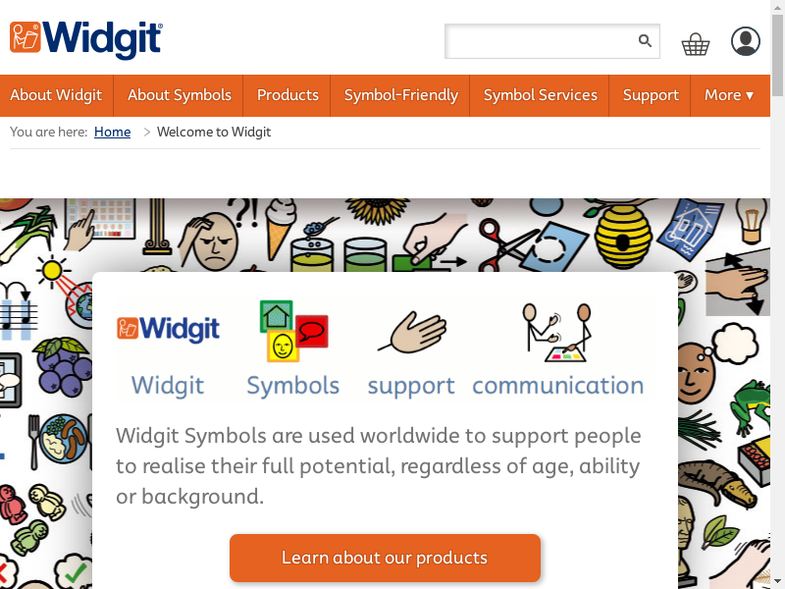Click the yellow beehive symbol
This screenshot has width=785, height=589.
pos(622,236)
